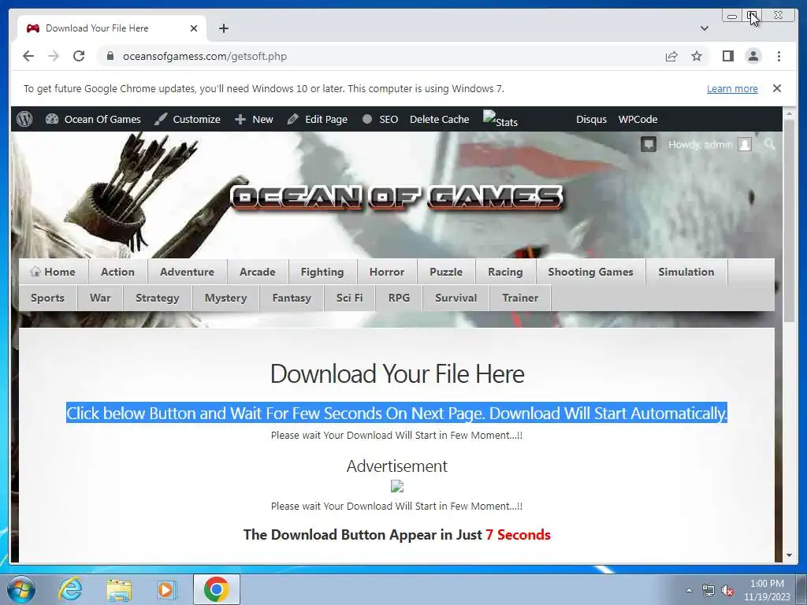Open the Howdy, admin account menu
The width and height of the screenshot is (807, 605).
pos(709,145)
